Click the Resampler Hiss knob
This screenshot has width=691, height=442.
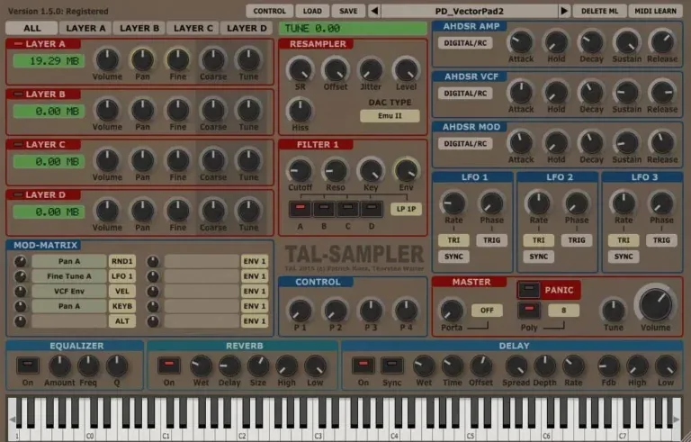pyautogui.click(x=301, y=111)
